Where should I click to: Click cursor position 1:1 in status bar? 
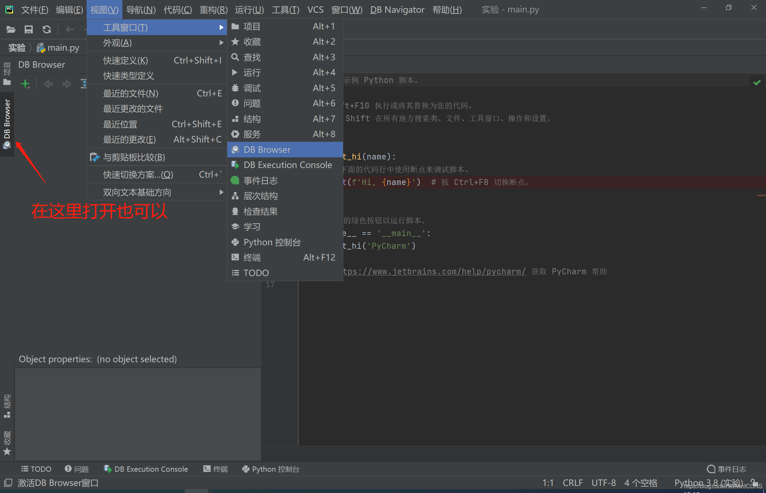click(x=548, y=483)
